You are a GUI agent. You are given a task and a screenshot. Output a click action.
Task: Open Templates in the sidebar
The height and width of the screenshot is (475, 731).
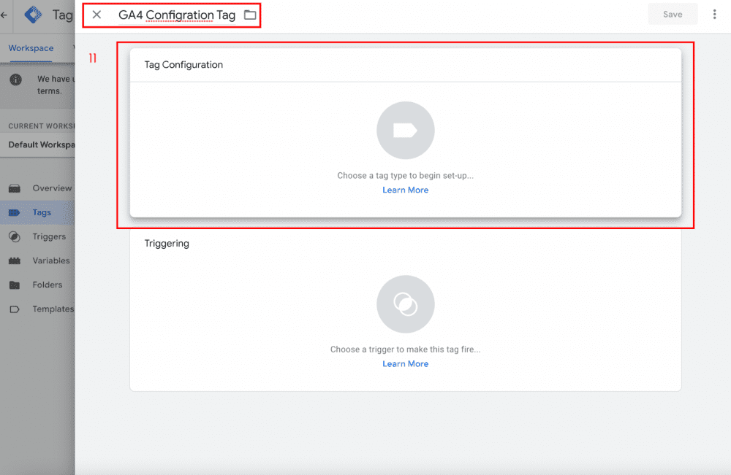37,309
